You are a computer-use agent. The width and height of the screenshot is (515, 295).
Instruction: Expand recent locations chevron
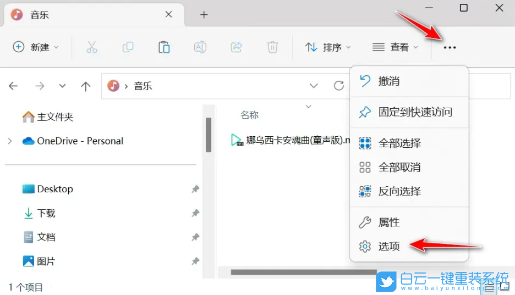[62, 86]
